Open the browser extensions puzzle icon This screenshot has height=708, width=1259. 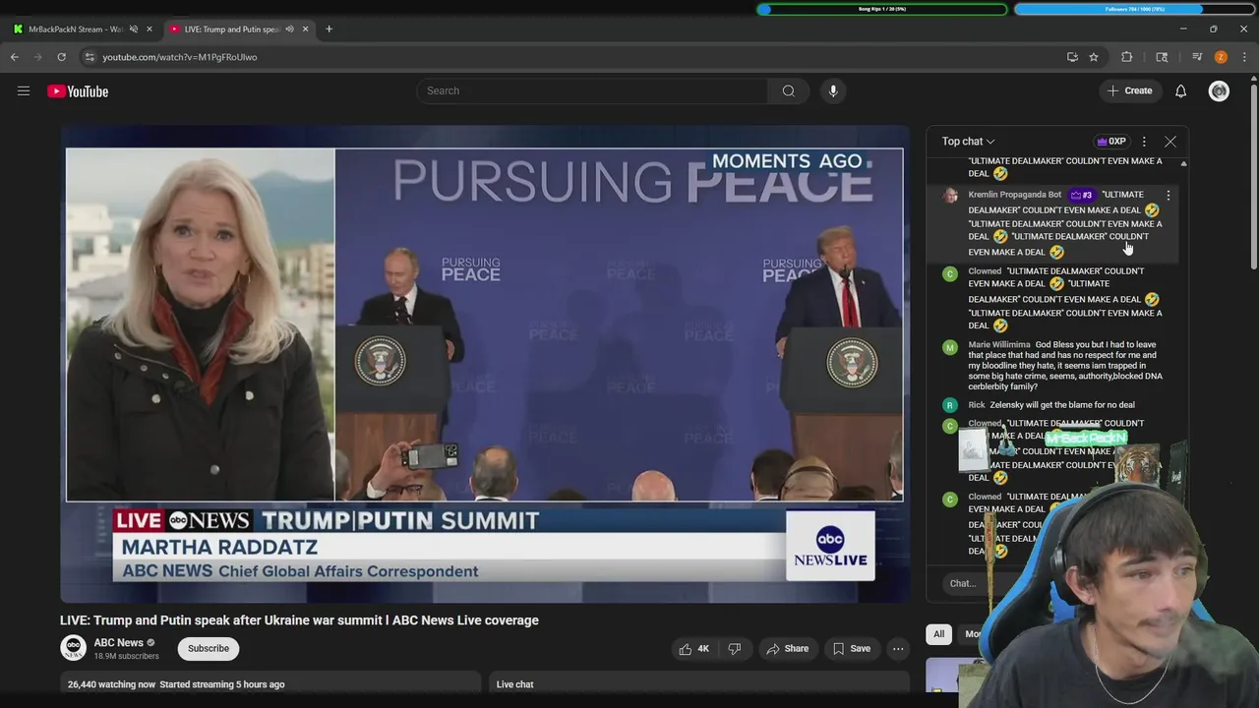tap(1127, 57)
